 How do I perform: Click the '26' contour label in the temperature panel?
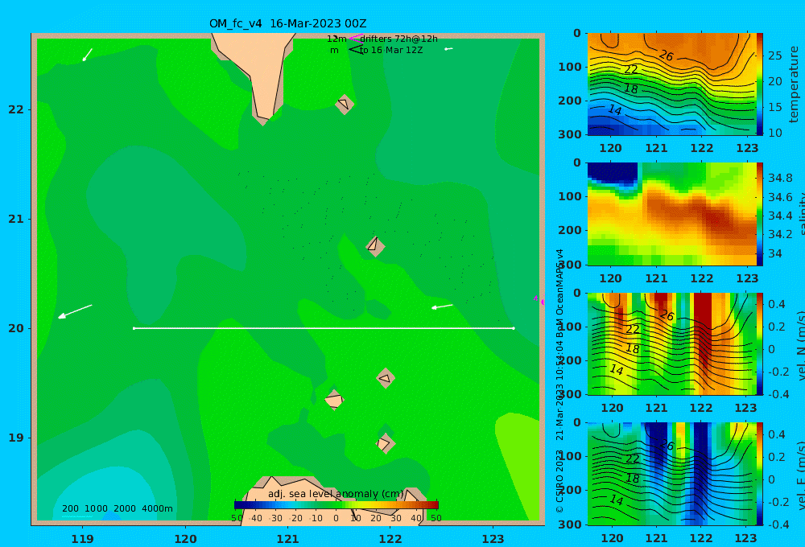(666, 56)
